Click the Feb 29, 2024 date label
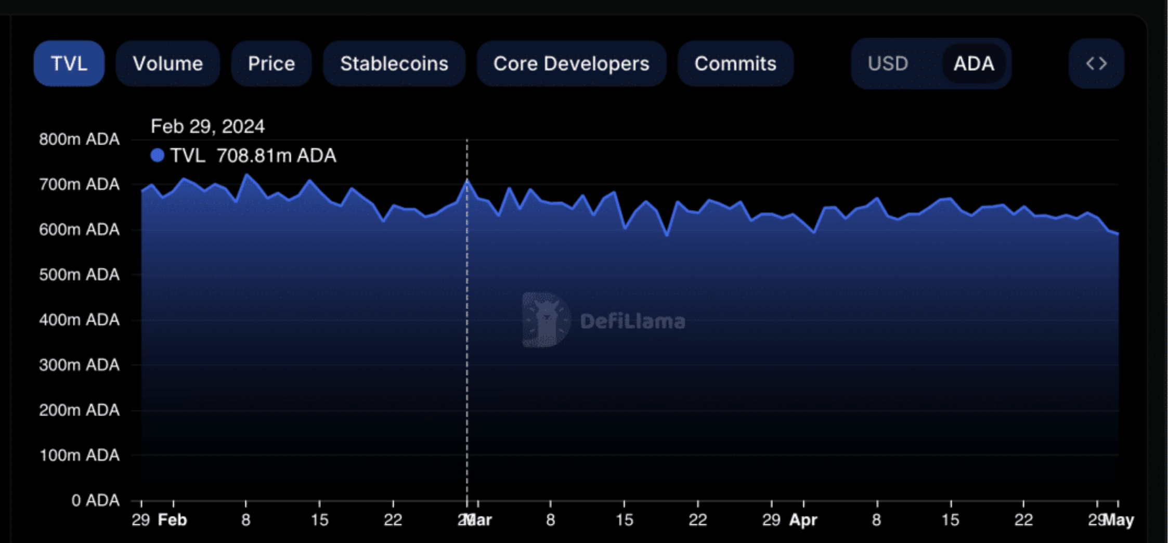The height and width of the screenshot is (543, 1168). (207, 125)
